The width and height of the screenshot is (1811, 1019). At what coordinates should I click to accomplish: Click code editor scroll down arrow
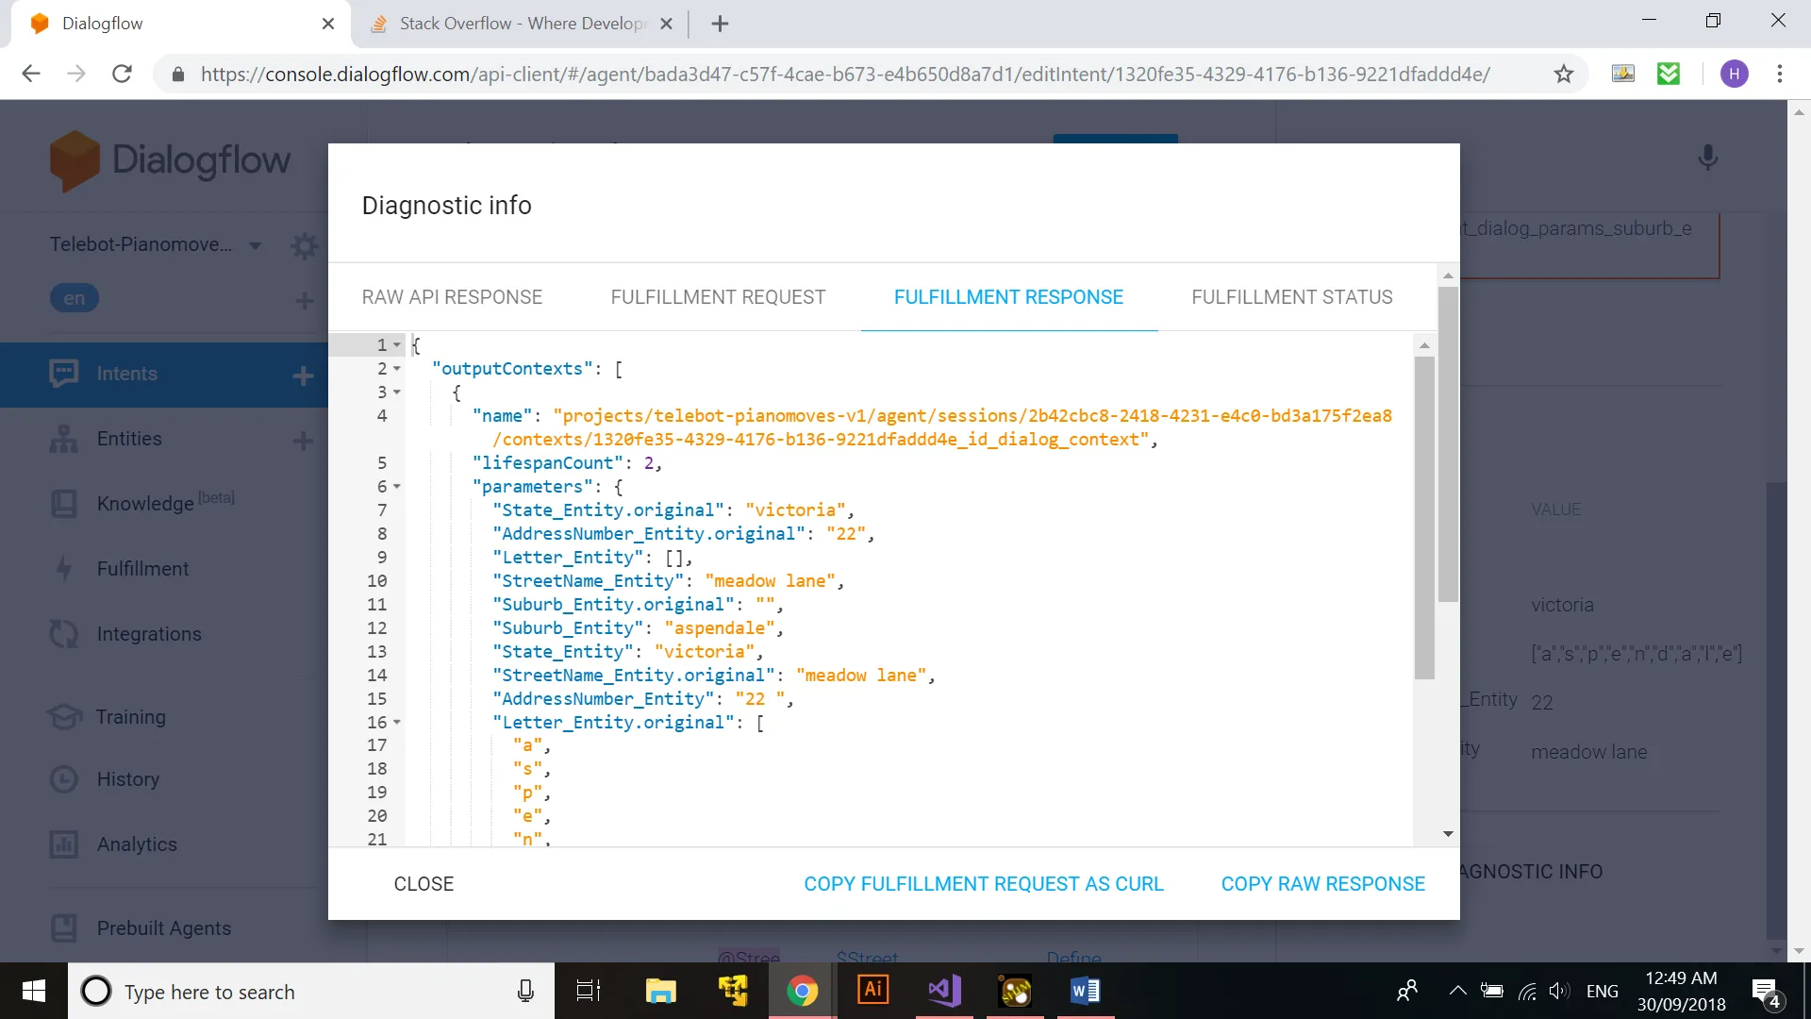tap(1448, 834)
